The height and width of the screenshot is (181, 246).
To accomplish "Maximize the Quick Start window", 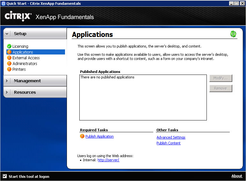I will coord(236,4).
